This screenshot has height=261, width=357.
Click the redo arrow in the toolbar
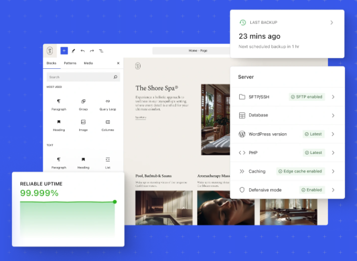[92, 51]
